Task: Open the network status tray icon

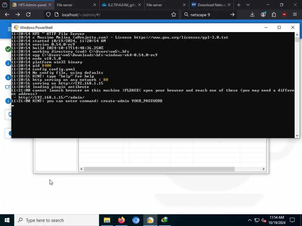Action: click(x=257, y=220)
